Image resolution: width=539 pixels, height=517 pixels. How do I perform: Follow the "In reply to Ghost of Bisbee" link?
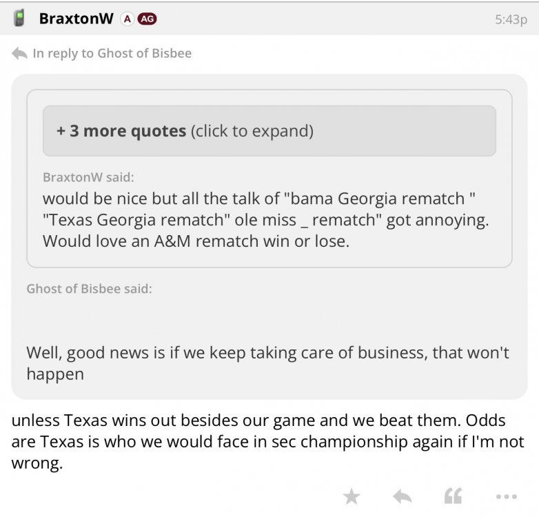pos(112,53)
